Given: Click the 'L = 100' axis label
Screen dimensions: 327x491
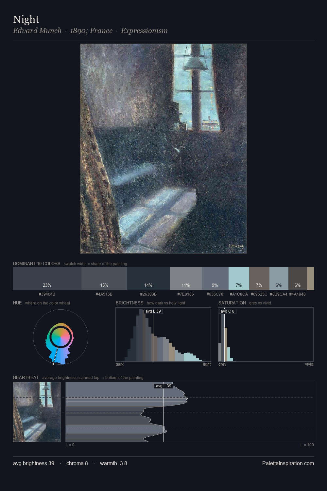Looking at the screenshot, I should tap(307, 445).
